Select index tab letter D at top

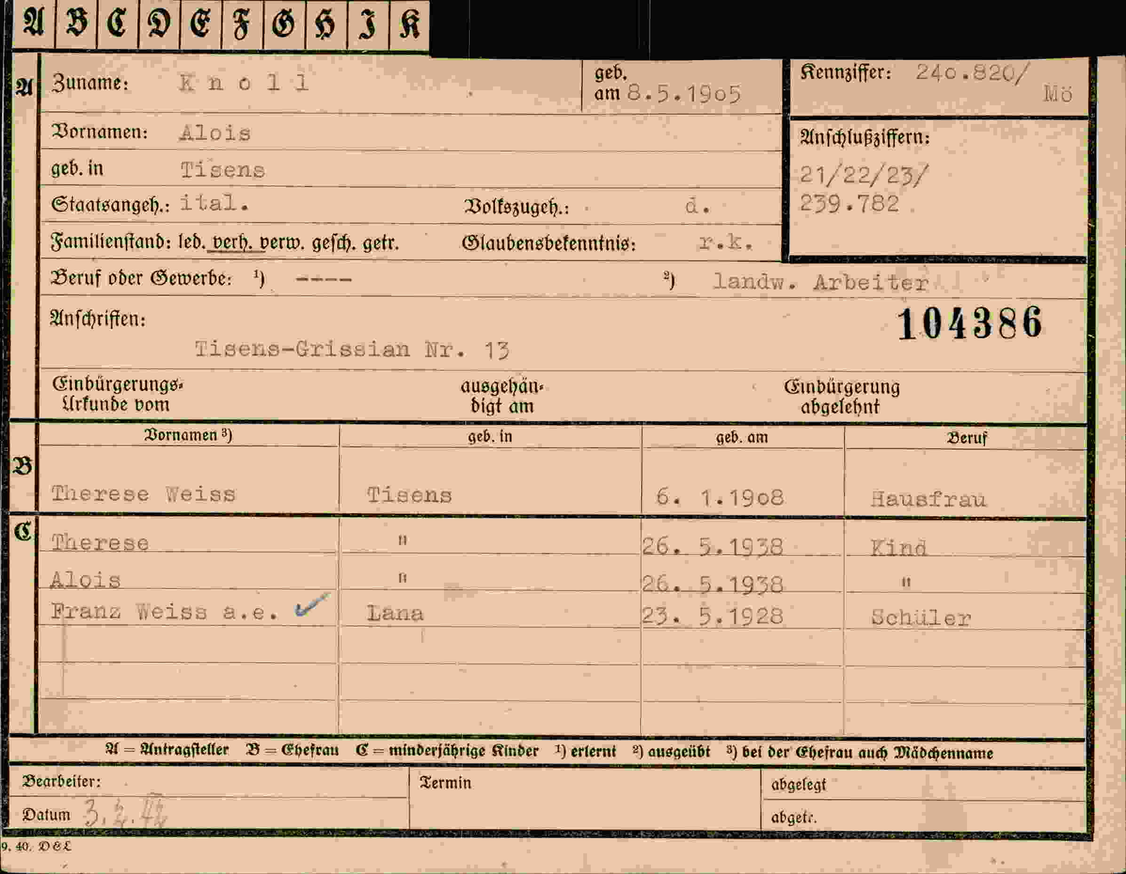(x=159, y=24)
